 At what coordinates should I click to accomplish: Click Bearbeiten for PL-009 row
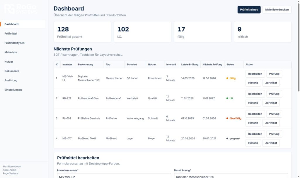point(255,114)
